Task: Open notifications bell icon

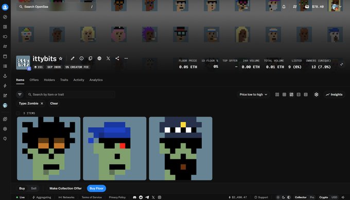Action: [x=284, y=7]
